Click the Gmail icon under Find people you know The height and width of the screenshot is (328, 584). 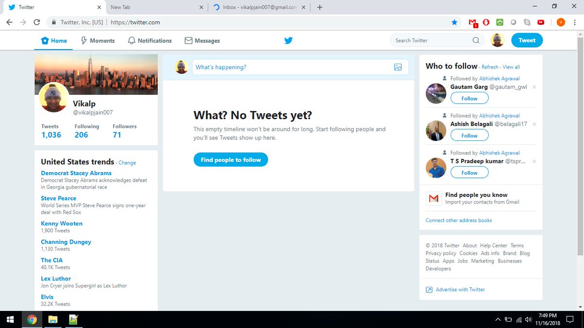pos(433,198)
